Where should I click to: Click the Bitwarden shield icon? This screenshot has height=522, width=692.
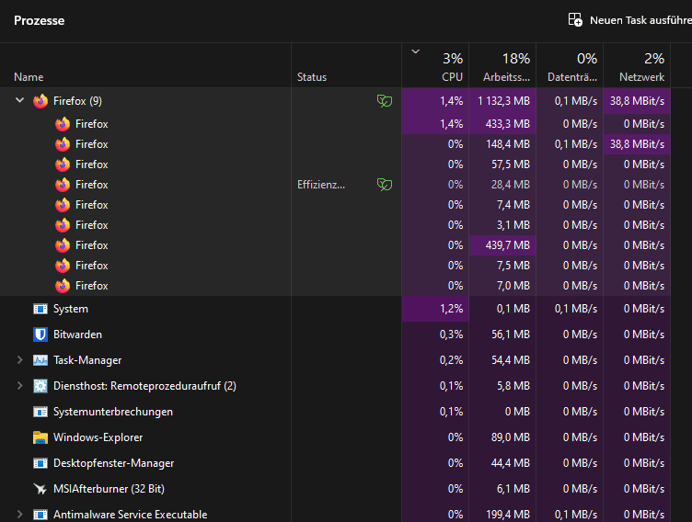(x=40, y=335)
